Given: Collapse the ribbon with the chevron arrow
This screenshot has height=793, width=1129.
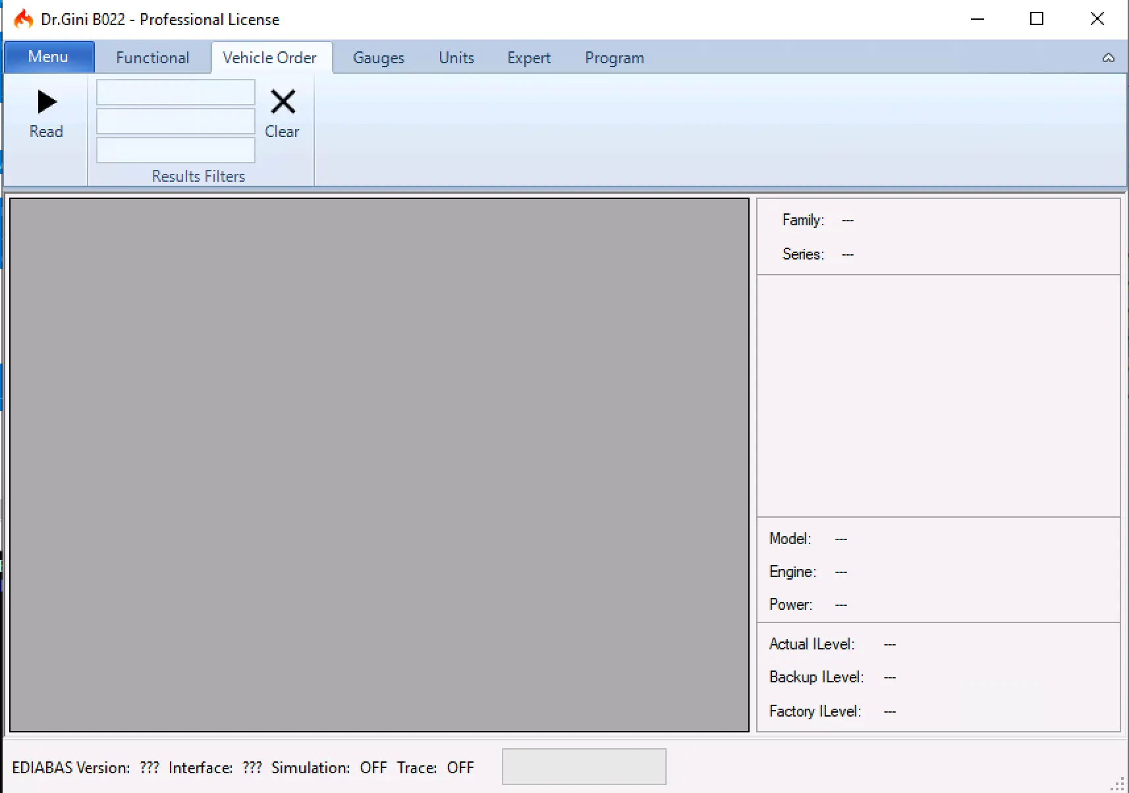Looking at the screenshot, I should (1109, 58).
